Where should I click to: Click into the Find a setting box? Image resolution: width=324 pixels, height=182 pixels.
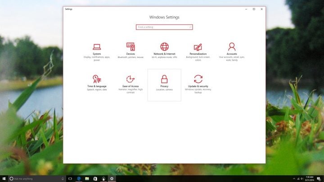point(164,27)
